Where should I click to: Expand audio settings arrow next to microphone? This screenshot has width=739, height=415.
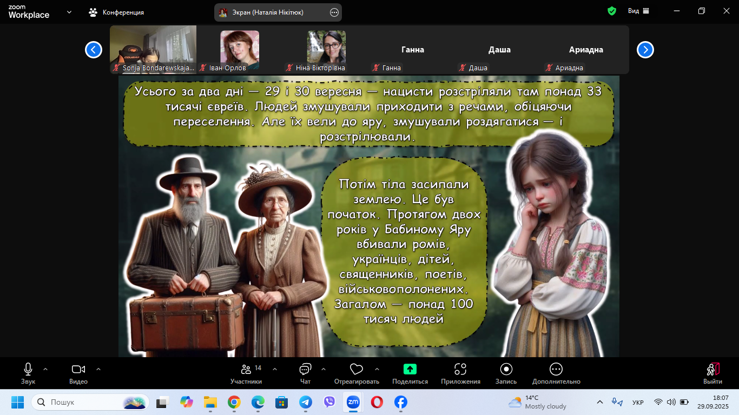pos(45,369)
